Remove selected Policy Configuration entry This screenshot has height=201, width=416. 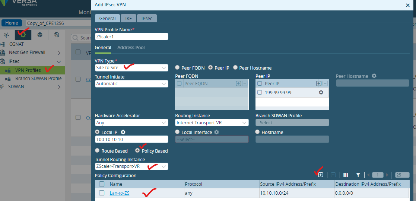tap(333, 175)
